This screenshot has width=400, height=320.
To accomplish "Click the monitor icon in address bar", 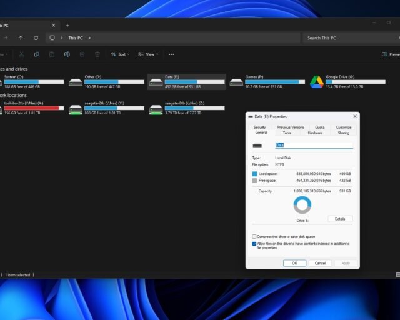I will pyautogui.click(x=52, y=38).
